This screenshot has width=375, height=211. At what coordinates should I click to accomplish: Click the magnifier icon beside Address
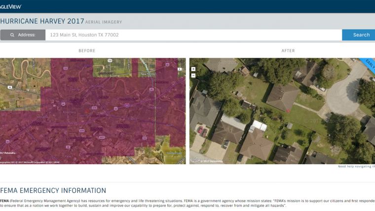pyautogui.click(x=12, y=35)
